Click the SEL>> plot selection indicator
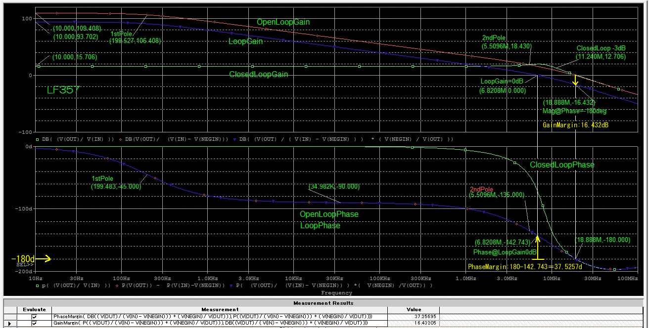This screenshot has height=328, width=649. 25,265
